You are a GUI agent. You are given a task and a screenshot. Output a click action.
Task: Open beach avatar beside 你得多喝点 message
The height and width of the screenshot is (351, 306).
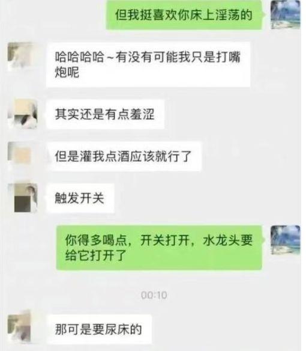(285, 240)
